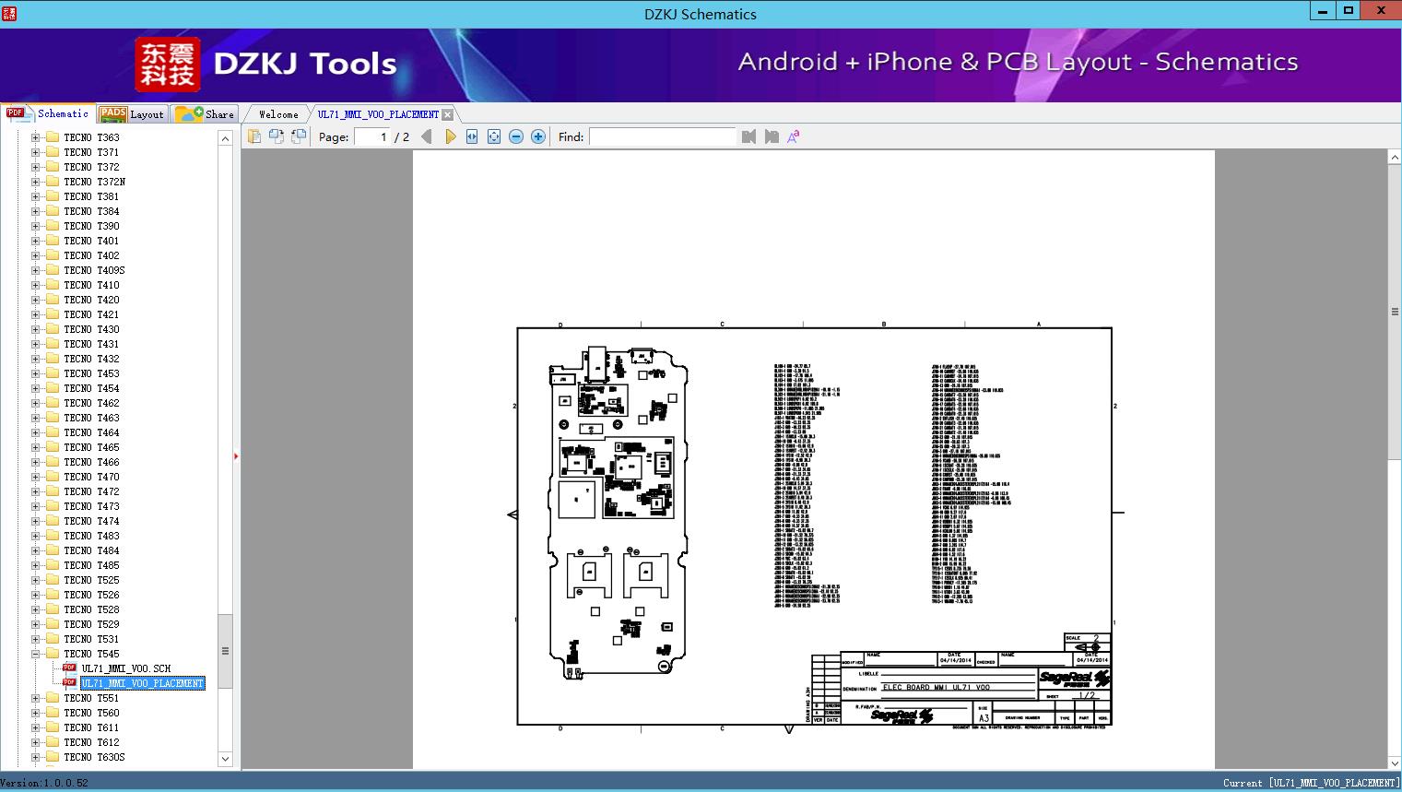1402x792 pixels.
Task: Click the document viewer scrollbar thumb
Action: [x=1395, y=313]
